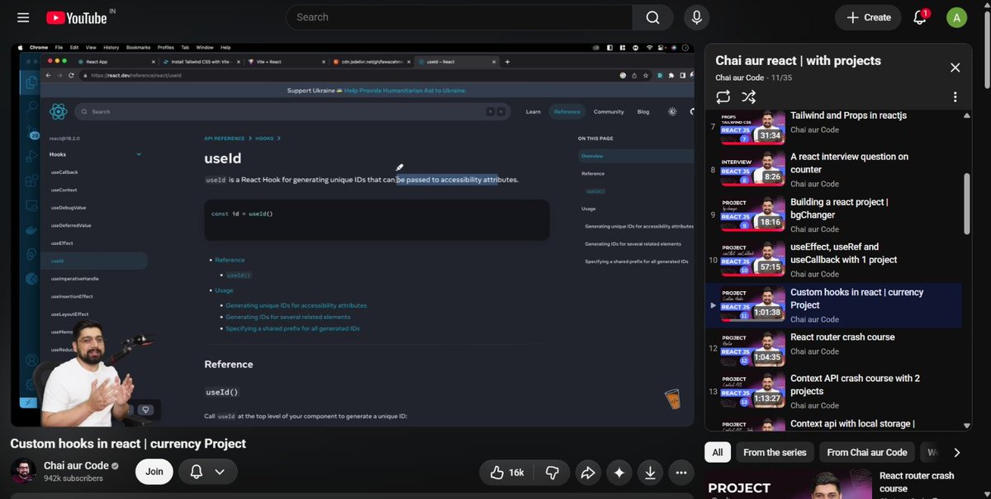This screenshot has width=991, height=499.
Task: Download the video
Action: [651, 473]
